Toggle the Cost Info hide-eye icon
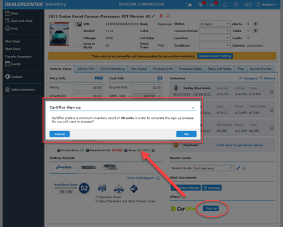 tap(160, 78)
